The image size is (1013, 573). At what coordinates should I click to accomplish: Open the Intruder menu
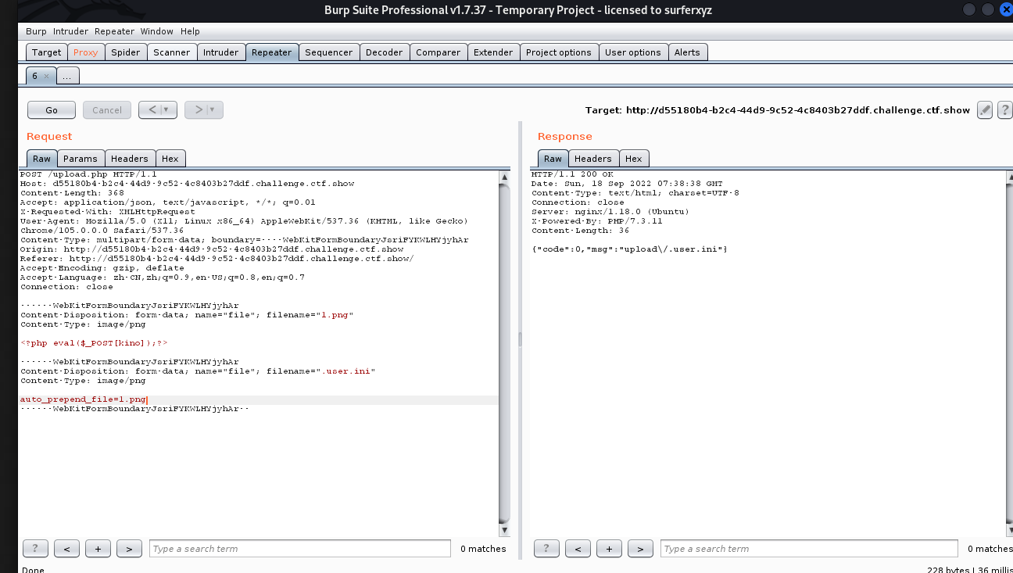(70, 31)
